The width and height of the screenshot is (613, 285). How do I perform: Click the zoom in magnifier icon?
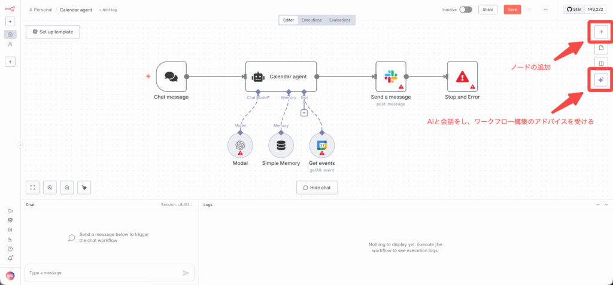click(x=50, y=188)
